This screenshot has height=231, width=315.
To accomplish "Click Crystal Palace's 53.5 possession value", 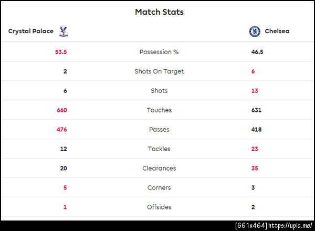I will [61, 52].
